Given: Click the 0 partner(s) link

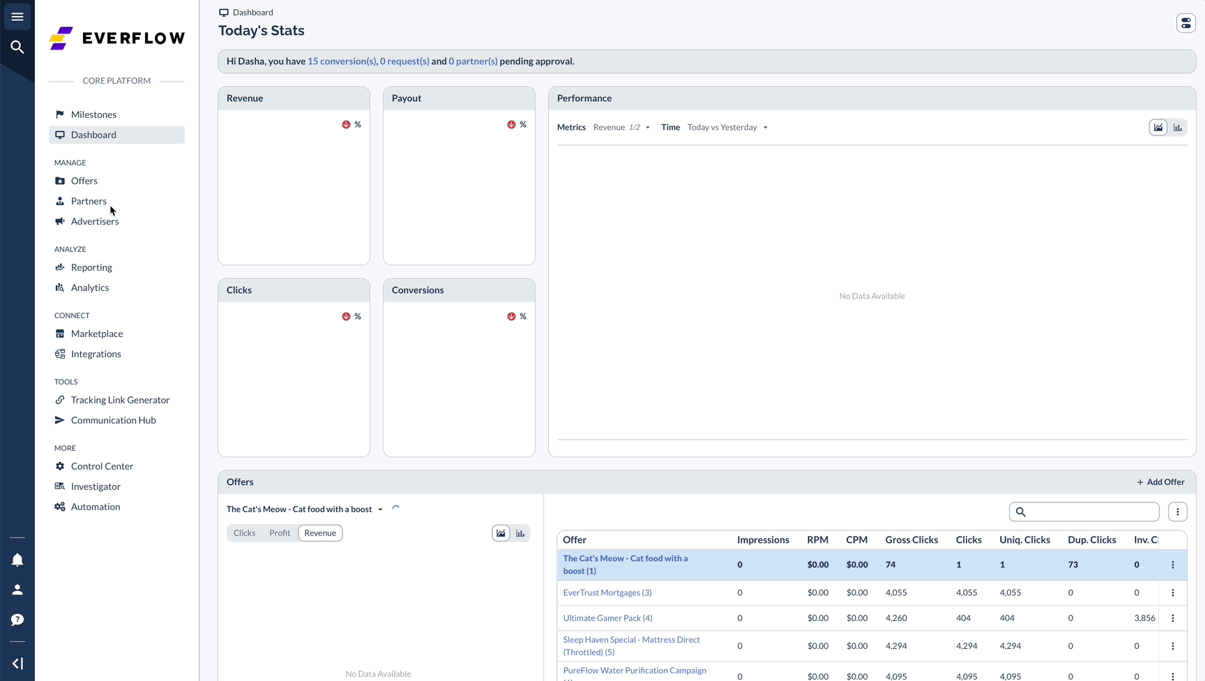Looking at the screenshot, I should click(473, 61).
